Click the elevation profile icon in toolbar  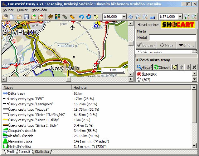click(x=153, y=17)
